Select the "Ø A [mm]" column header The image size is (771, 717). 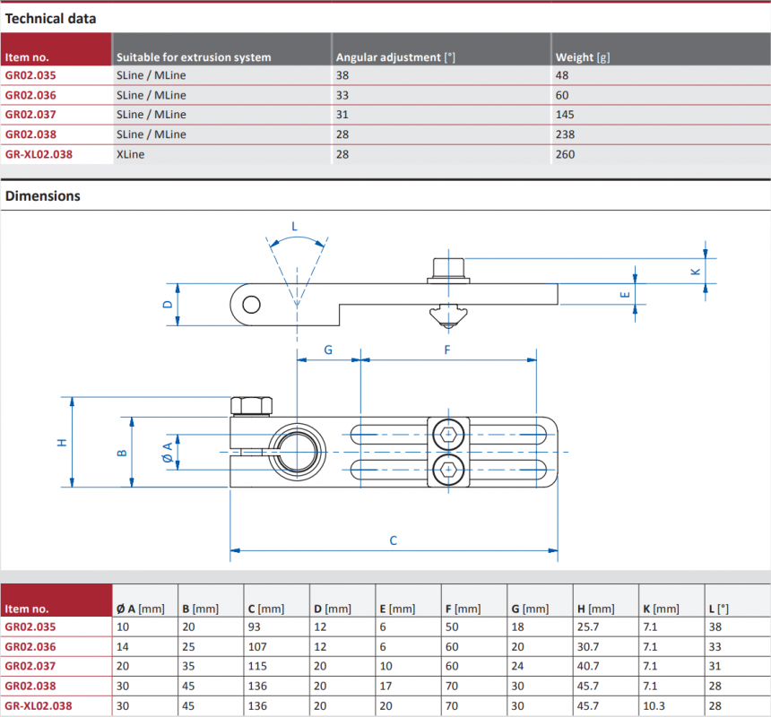(x=141, y=609)
